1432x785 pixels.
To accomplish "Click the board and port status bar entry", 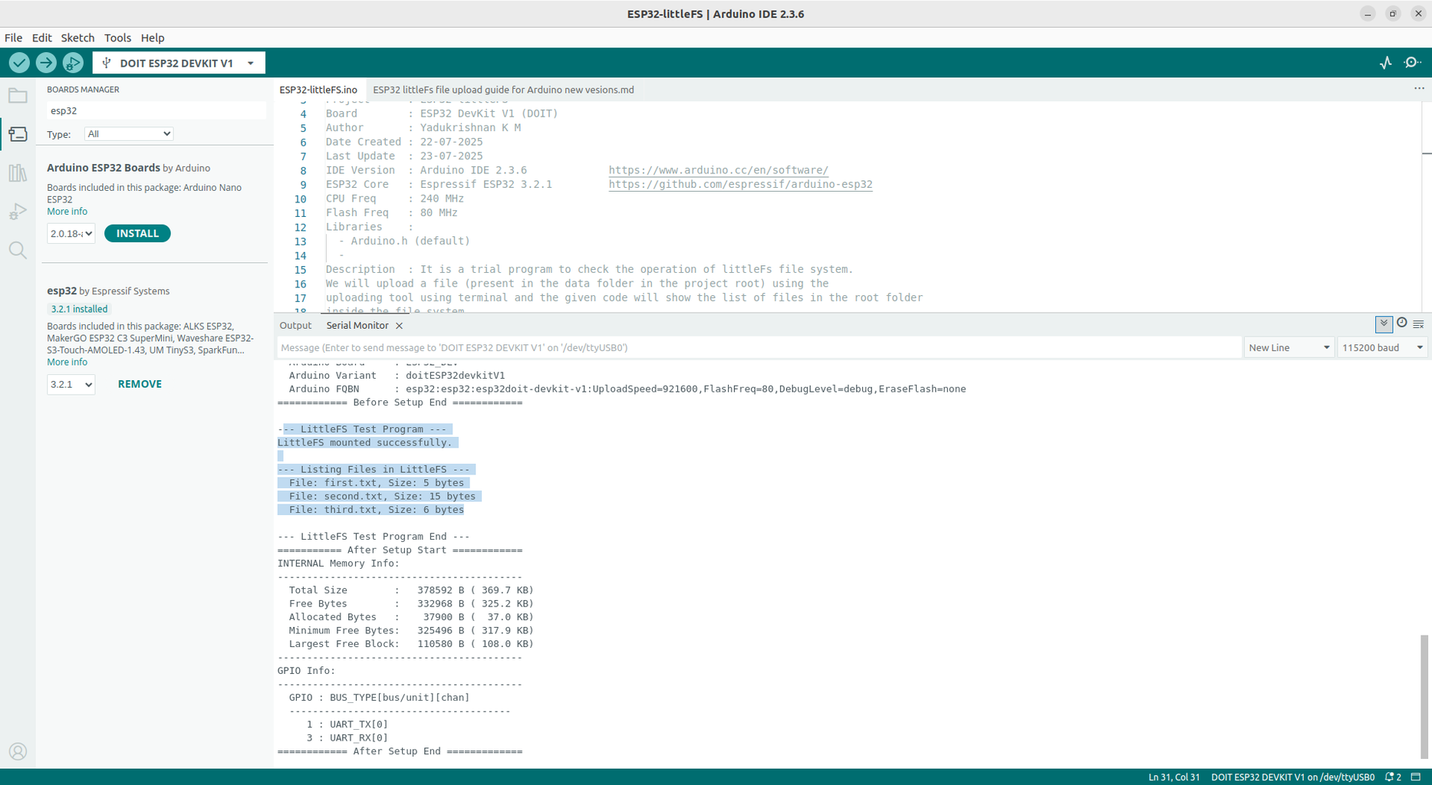I will click(1292, 777).
